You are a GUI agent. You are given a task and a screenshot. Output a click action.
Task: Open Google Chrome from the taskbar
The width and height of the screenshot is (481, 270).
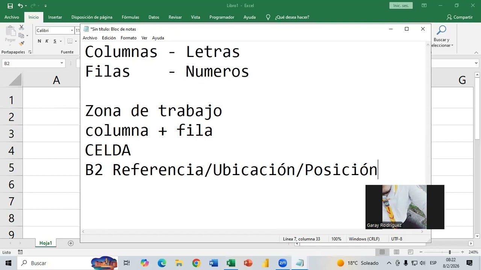coord(196,263)
